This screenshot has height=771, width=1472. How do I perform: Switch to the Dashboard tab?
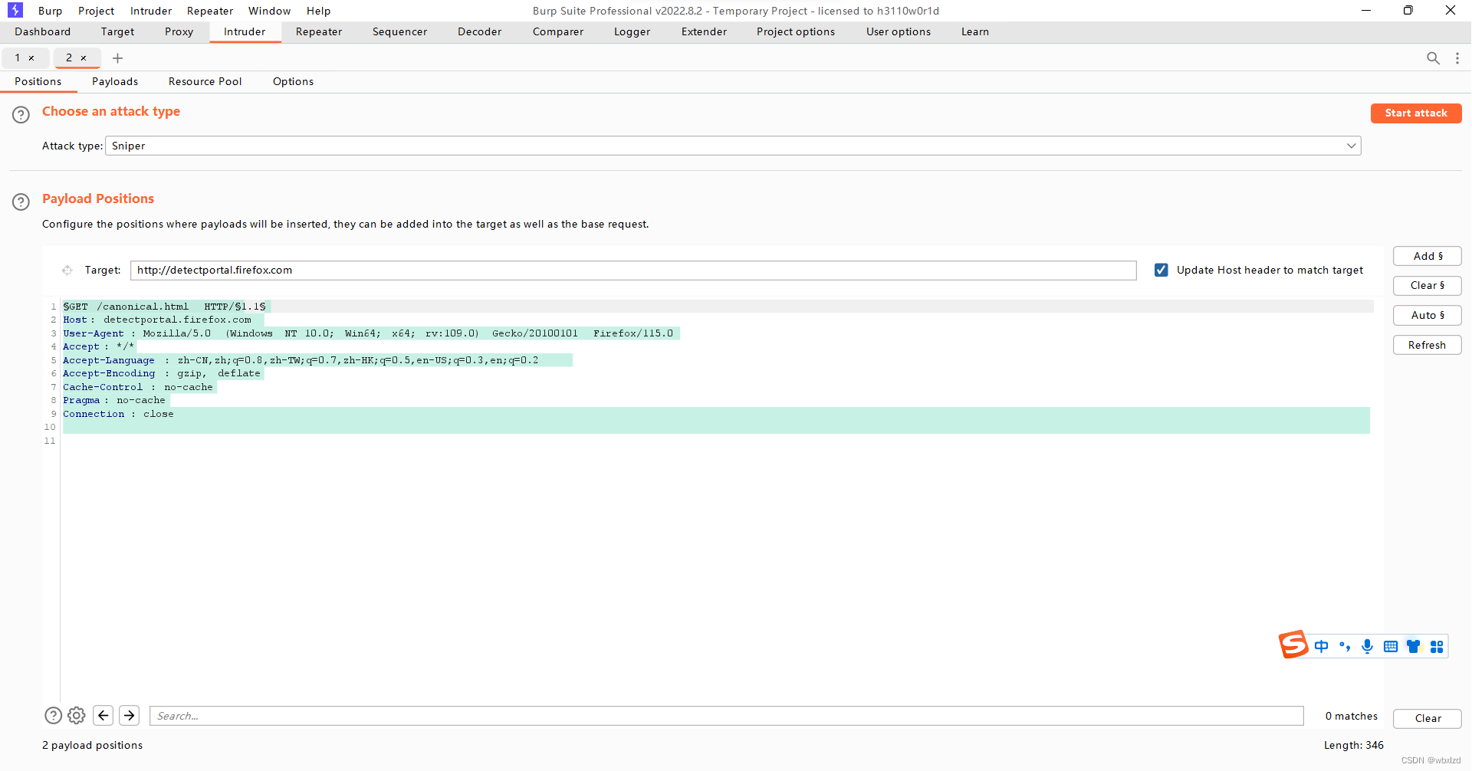click(x=42, y=31)
